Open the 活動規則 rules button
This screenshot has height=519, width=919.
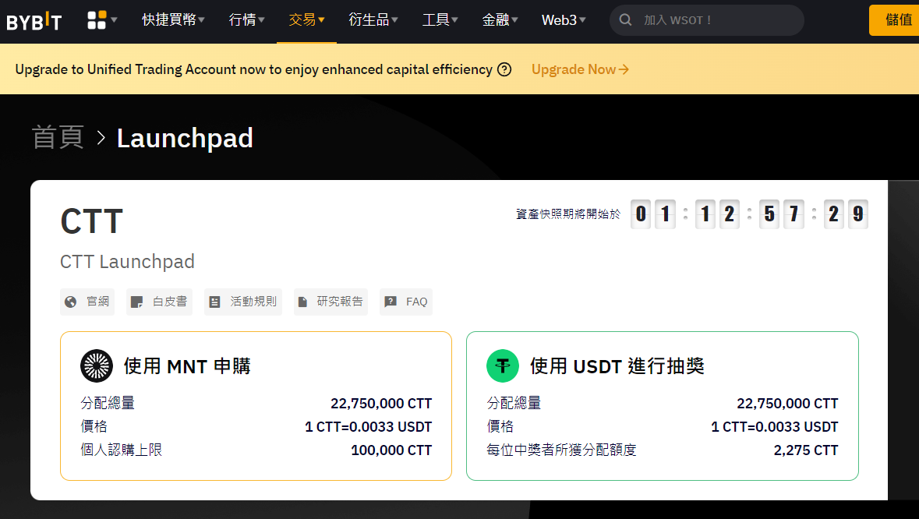(243, 302)
